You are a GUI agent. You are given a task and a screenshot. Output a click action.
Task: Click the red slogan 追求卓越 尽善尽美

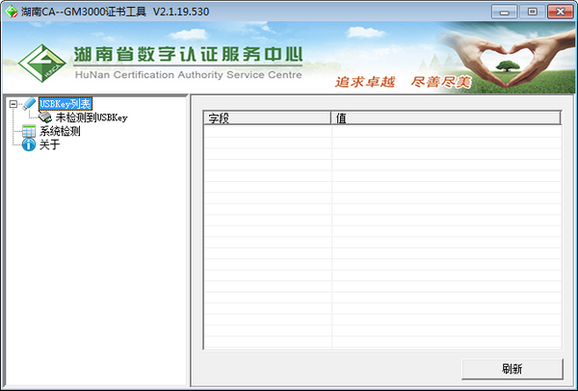[385, 82]
